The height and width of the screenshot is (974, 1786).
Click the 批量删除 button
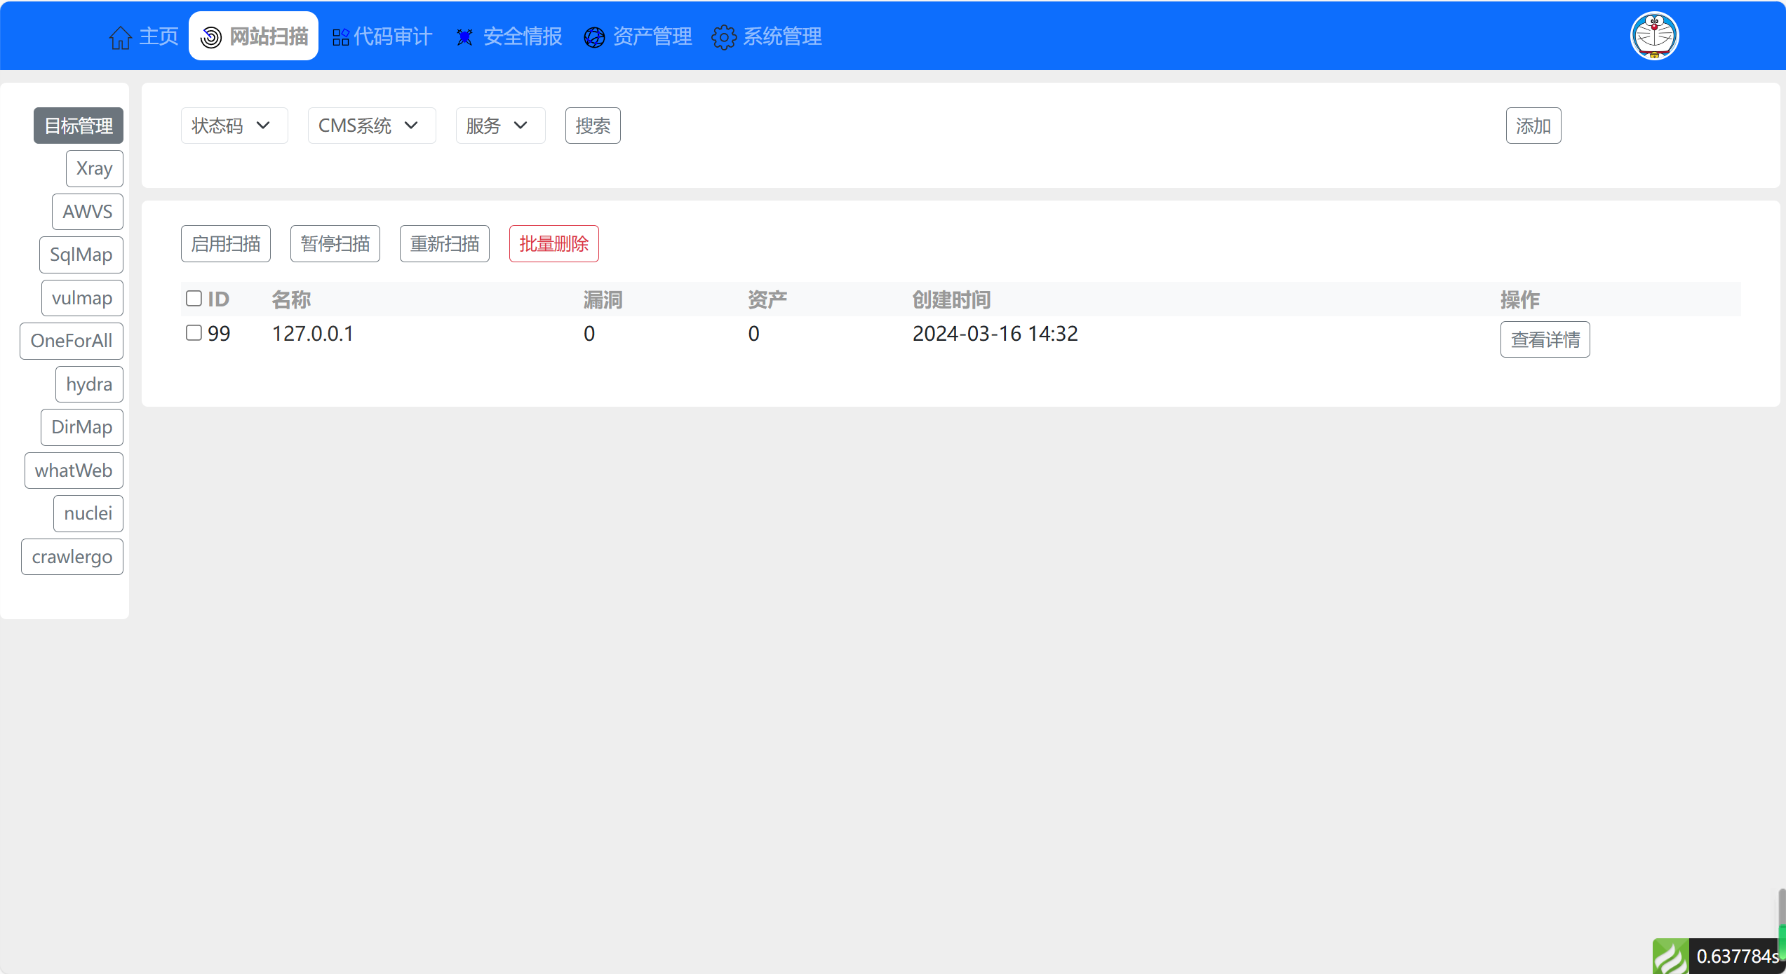[553, 243]
